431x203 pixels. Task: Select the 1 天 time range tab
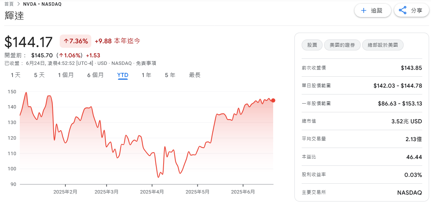16,75
